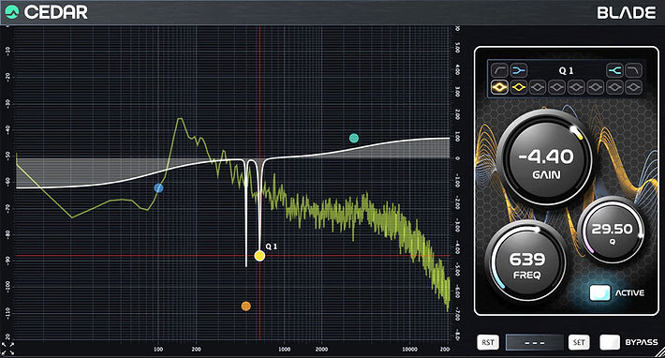The height and width of the screenshot is (358, 665).
Task: Click the FREQ knob showing 639
Action: 527,263
